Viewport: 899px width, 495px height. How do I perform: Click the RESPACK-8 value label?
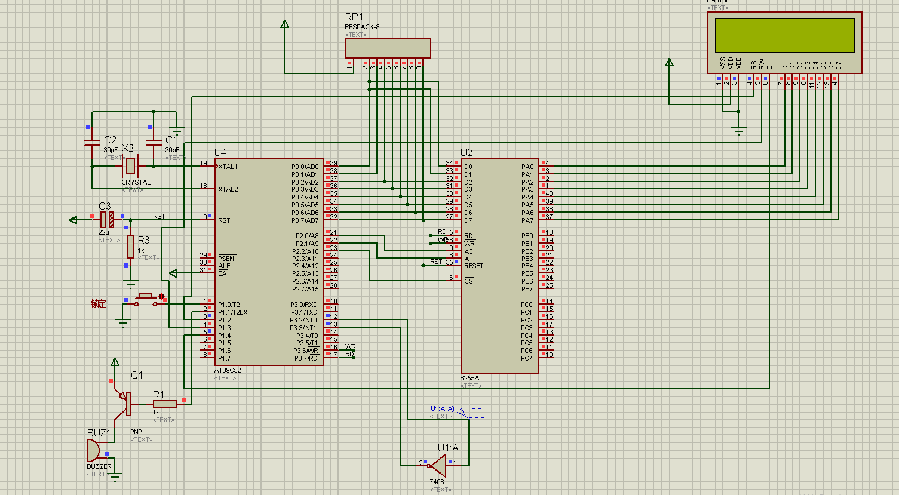pos(362,27)
